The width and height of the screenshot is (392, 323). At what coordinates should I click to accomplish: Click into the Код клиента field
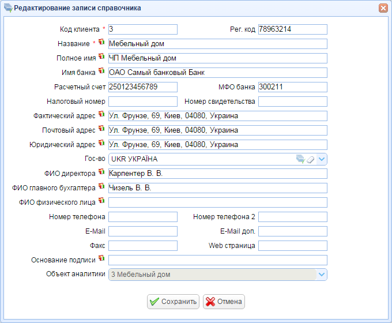[x=143, y=29]
